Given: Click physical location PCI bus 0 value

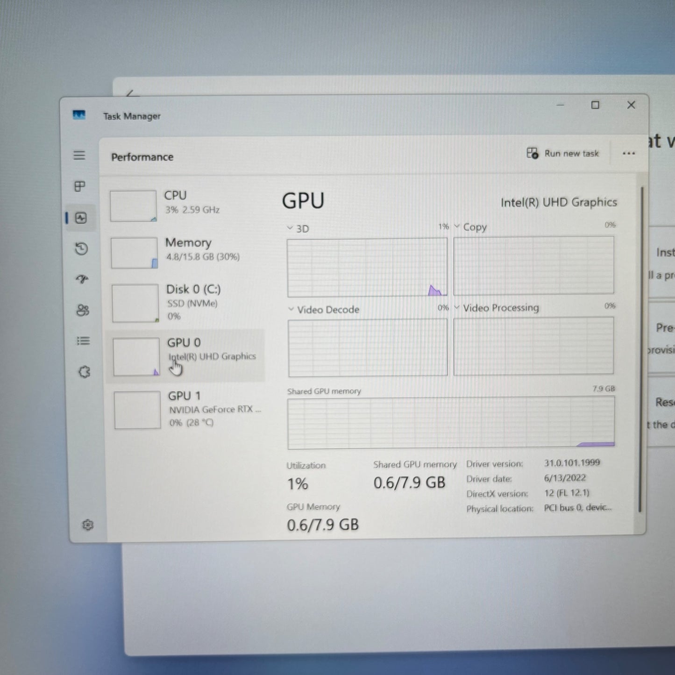Looking at the screenshot, I should (578, 507).
